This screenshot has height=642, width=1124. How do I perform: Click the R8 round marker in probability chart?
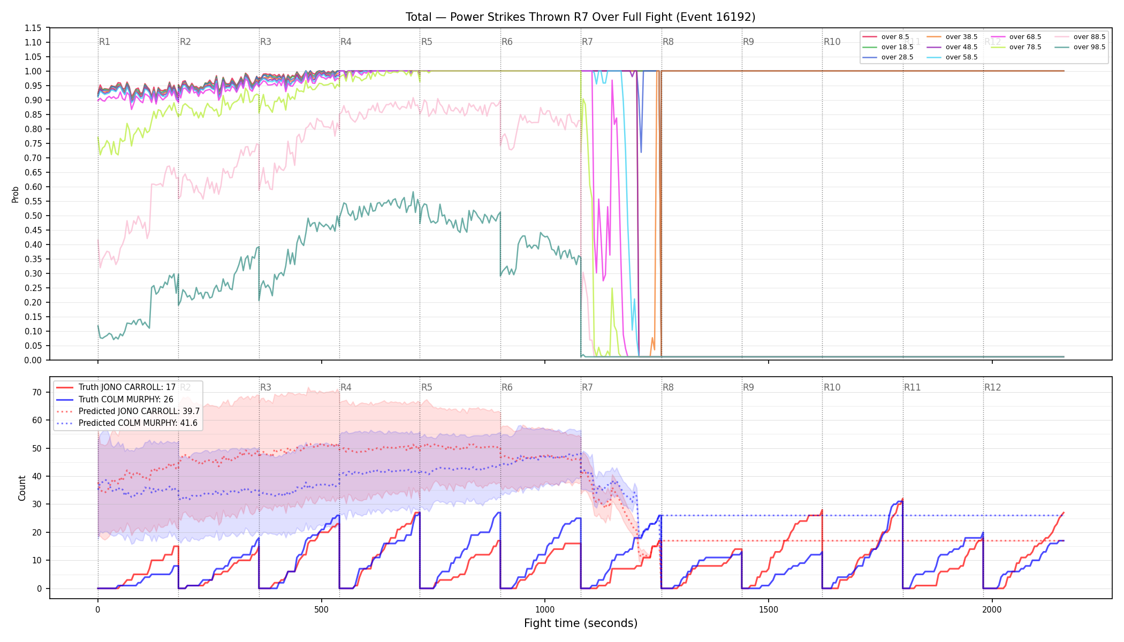[668, 42]
